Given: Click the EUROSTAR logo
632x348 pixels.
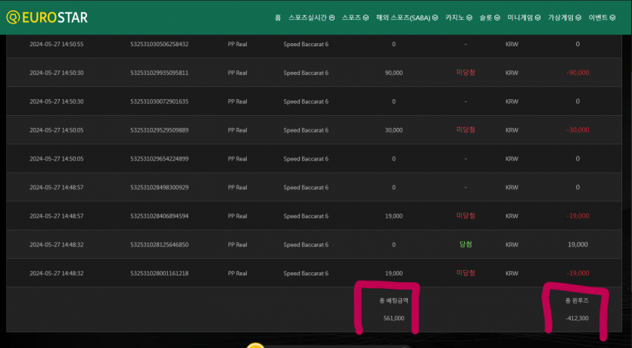Looking at the screenshot, I should pyautogui.click(x=47, y=17).
